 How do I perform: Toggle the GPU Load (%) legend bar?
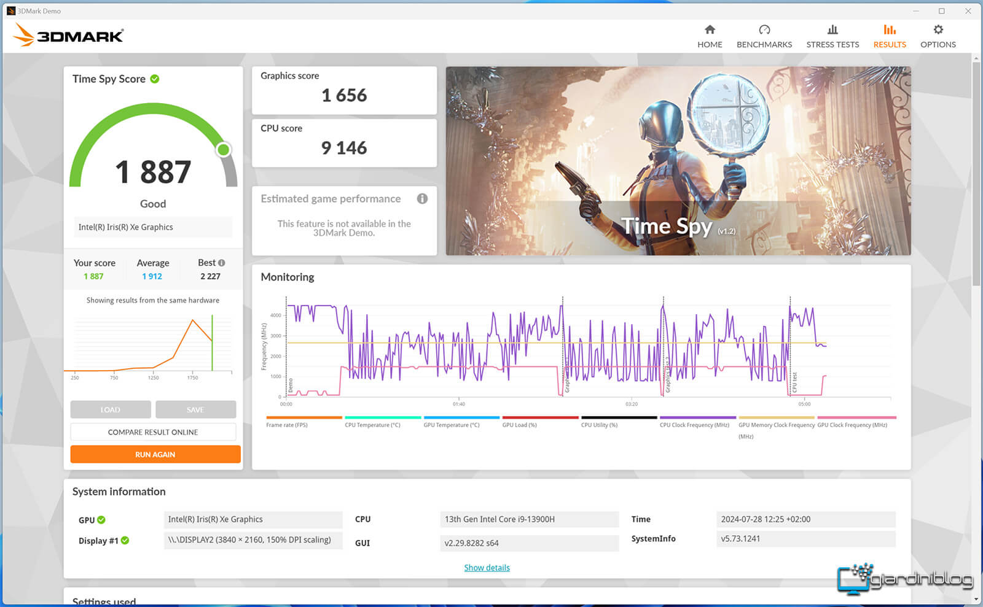pyautogui.click(x=540, y=417)
